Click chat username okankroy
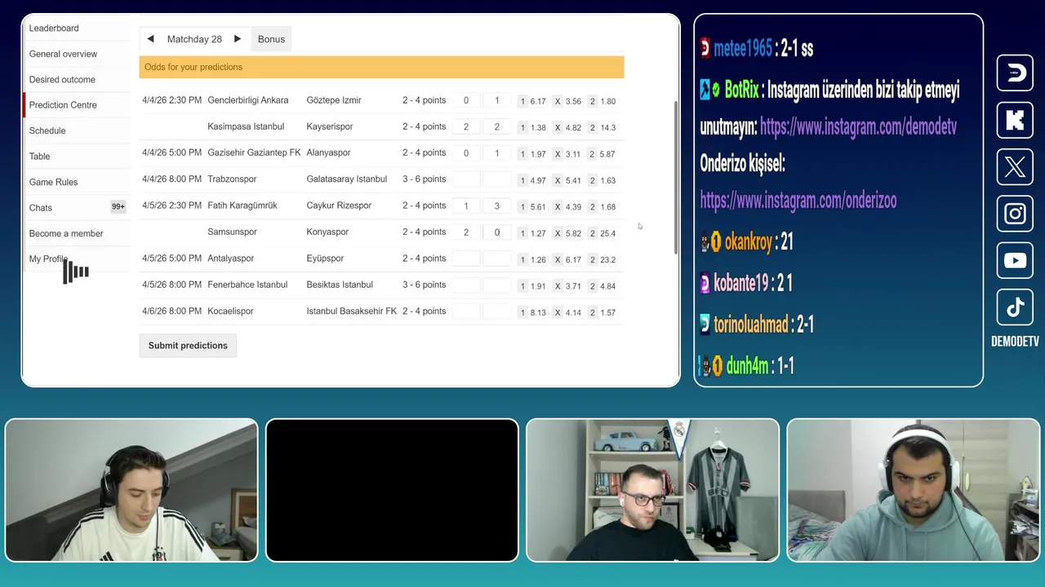 [x=748, y=242]
